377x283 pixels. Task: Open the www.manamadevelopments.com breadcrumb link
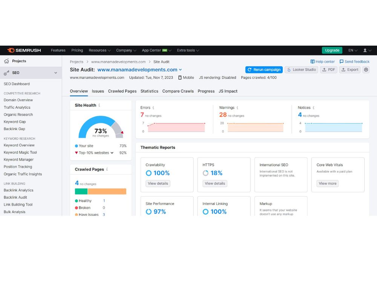[118, 62]
